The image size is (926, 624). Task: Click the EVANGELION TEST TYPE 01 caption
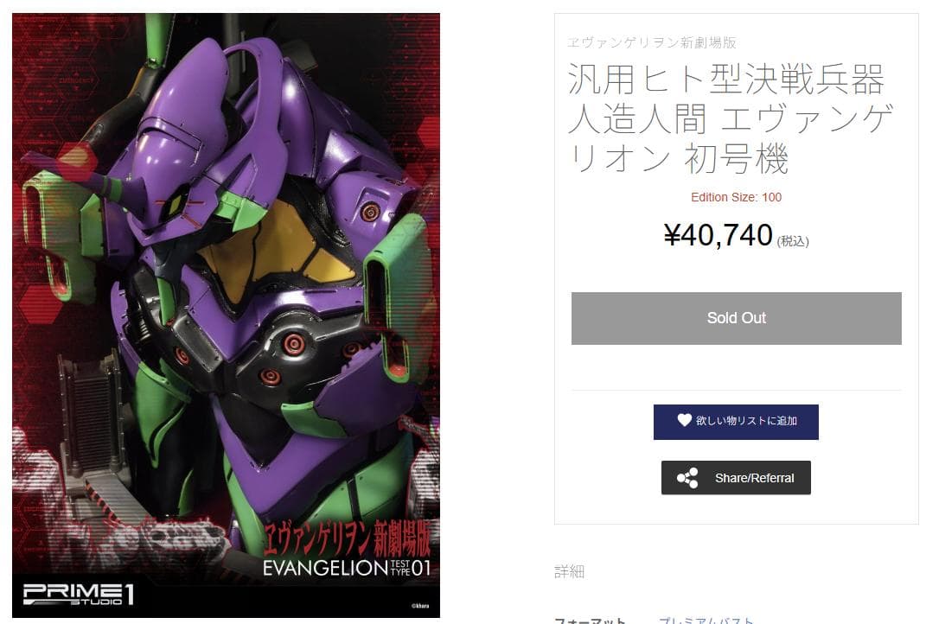347,568
